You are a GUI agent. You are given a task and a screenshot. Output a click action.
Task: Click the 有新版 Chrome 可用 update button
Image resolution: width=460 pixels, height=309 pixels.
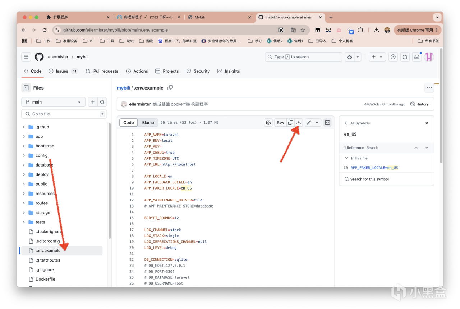click(x=417, y=30)
